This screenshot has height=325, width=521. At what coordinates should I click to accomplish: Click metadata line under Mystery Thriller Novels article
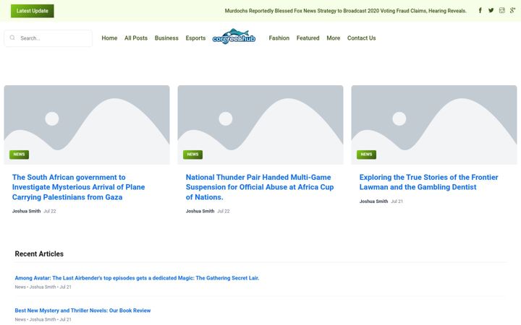point(43,319)
